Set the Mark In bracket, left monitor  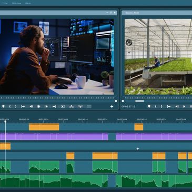pyautogui.click(x=10, y=106)
